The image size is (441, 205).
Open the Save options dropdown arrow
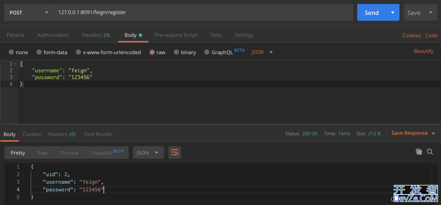tap(431, 12)
